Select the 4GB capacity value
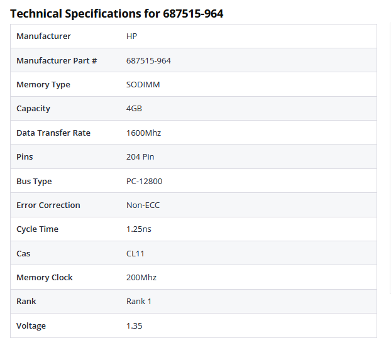Image resolution: width=391 pixels, height=350 pixels. [134, 109]
